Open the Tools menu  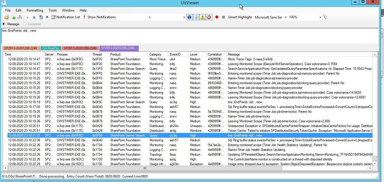[x=52, y=10]
